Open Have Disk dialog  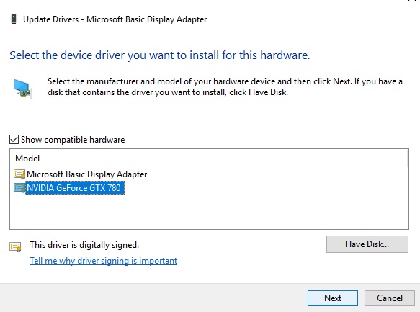pos(367,244)
